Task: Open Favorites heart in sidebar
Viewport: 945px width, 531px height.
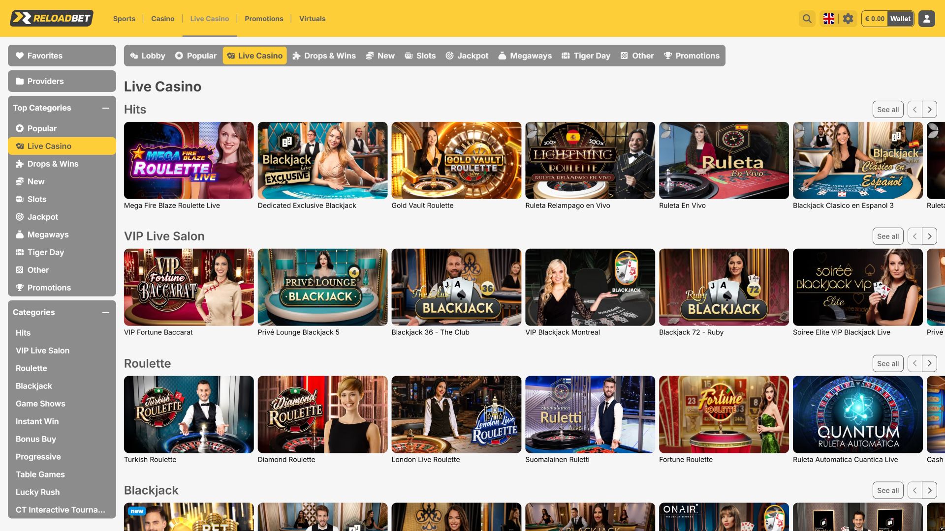Action: coord(62,56)
